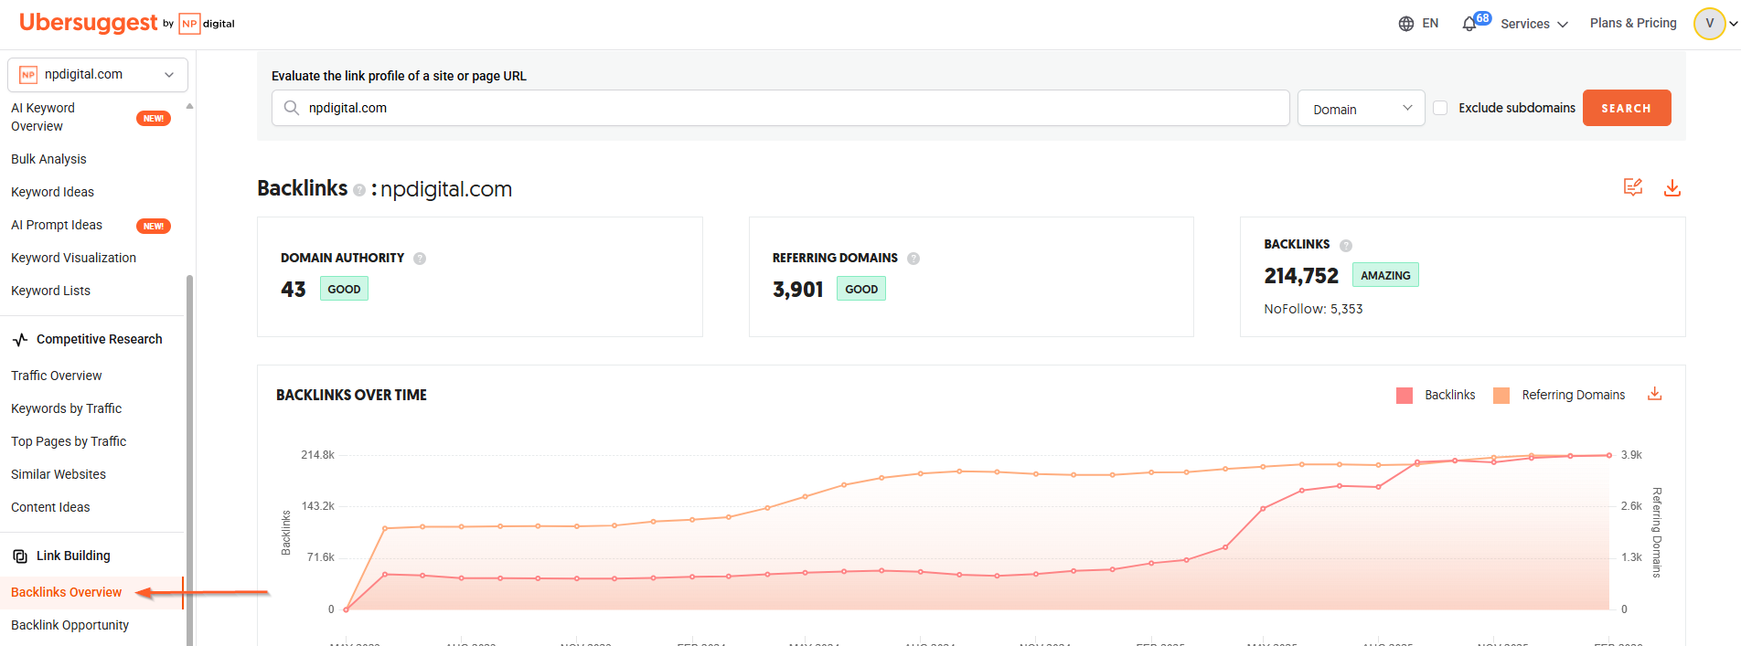Click the orange SEARCH button
This screenshot has height=646, width=1741.
coord(1627,108)
